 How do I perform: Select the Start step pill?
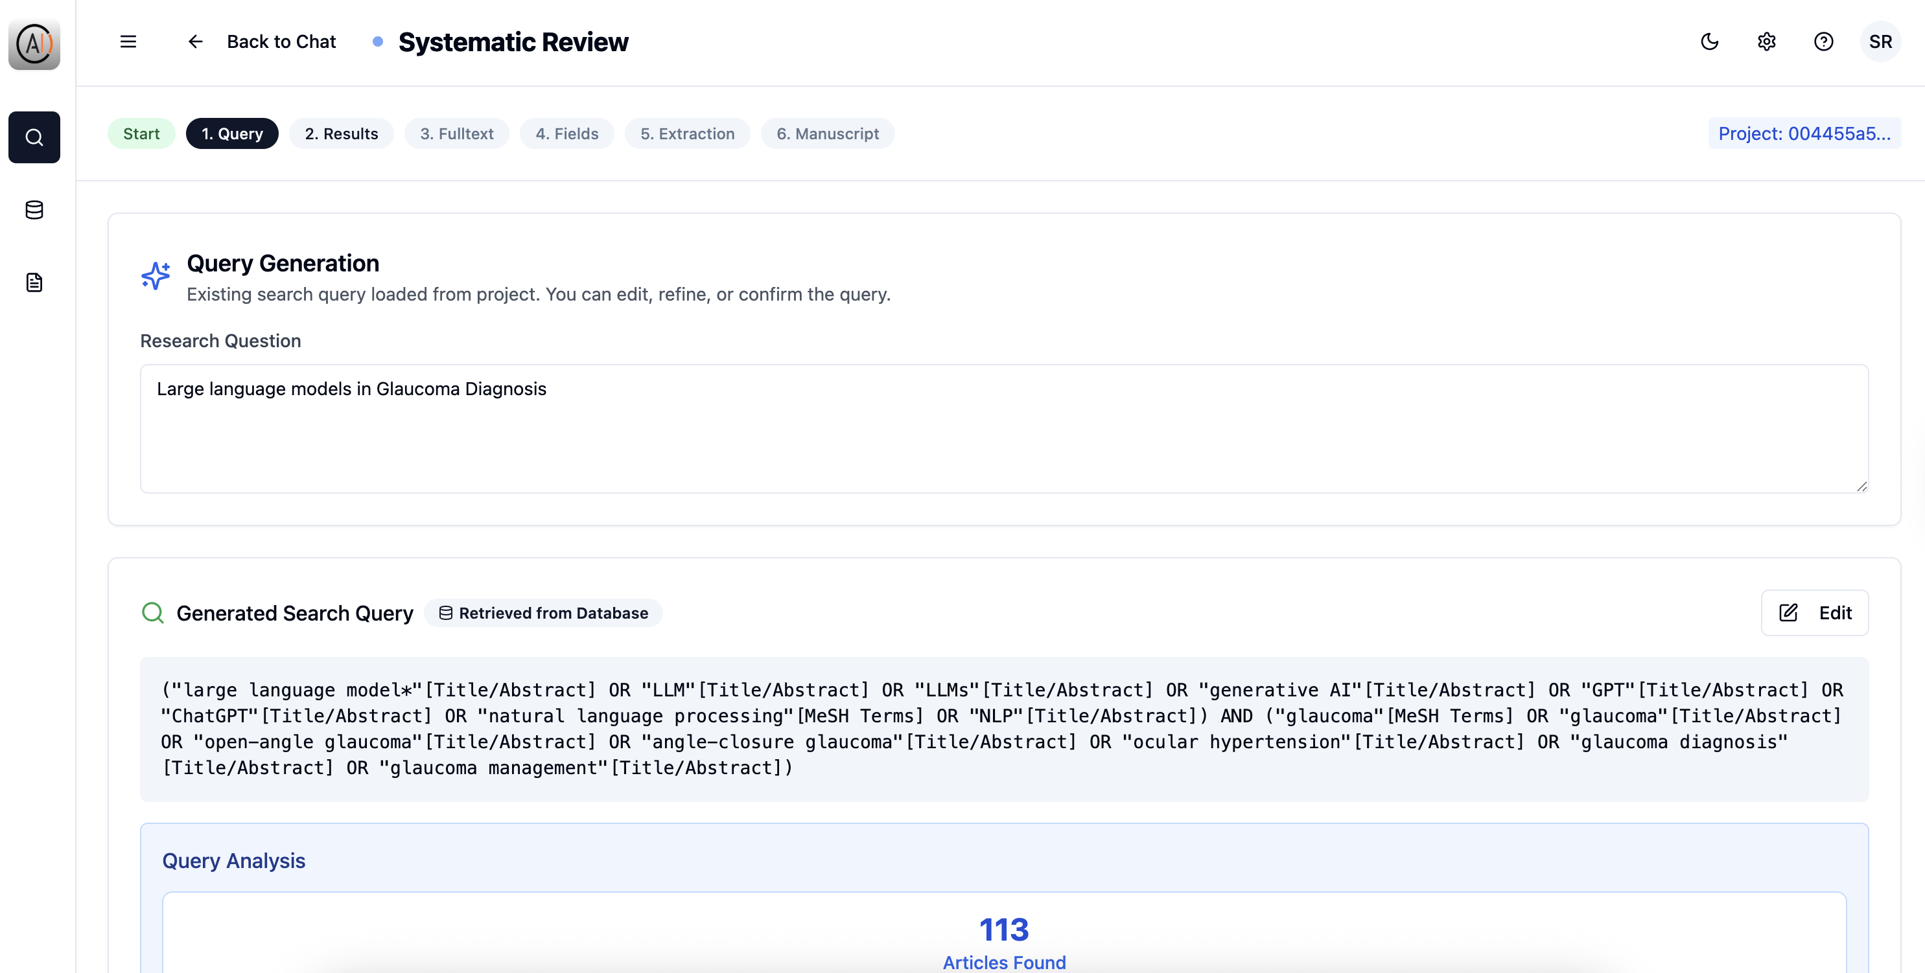coord(141,133)
